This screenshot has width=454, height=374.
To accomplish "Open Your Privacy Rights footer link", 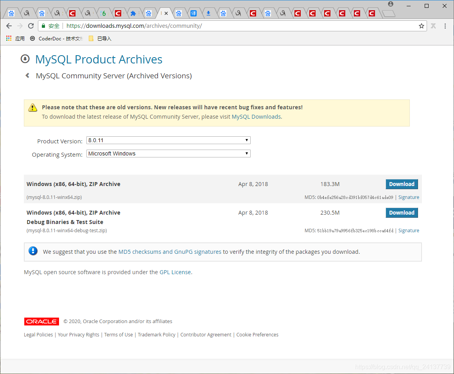I will 79,334.
